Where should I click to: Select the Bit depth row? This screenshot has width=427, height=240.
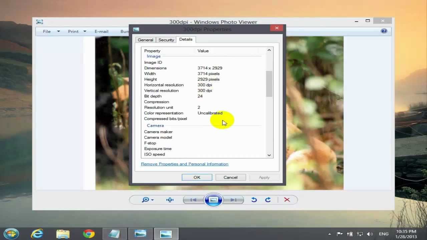pos(203,96)
